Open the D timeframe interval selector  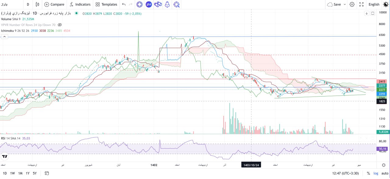(28, 4)
